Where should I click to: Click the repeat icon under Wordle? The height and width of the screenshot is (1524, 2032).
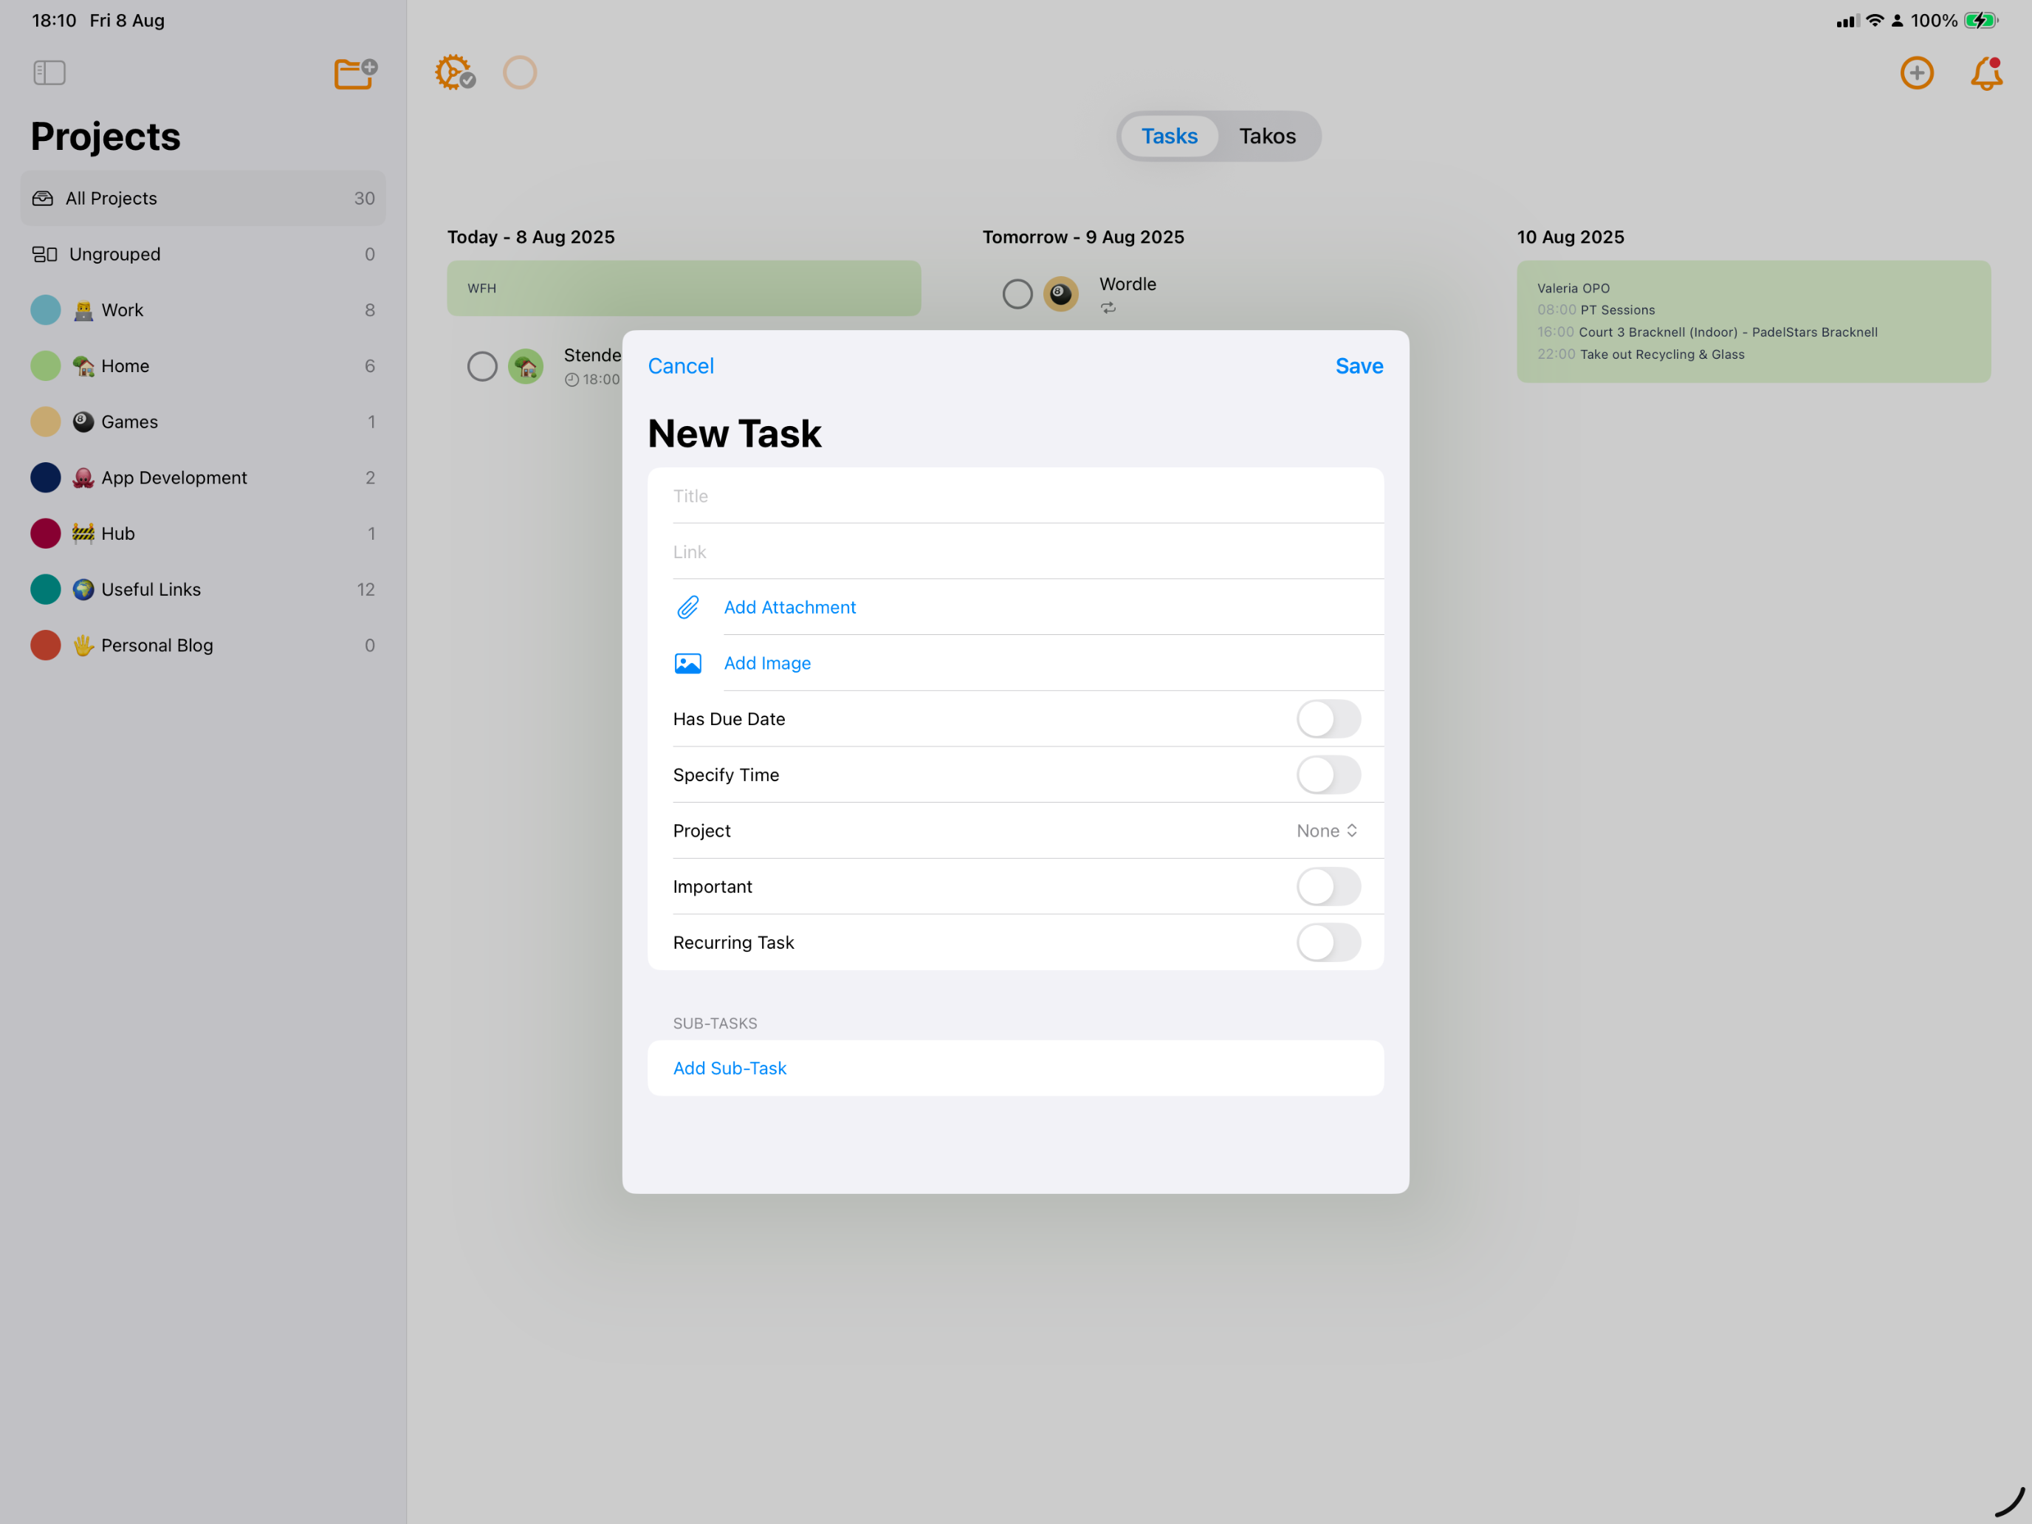pos(1109,308)
